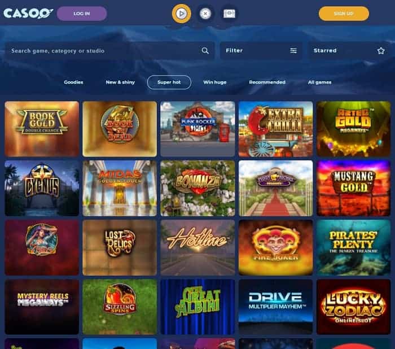
Task: Click the LOG IN button
Action: (x=82, y=14)
